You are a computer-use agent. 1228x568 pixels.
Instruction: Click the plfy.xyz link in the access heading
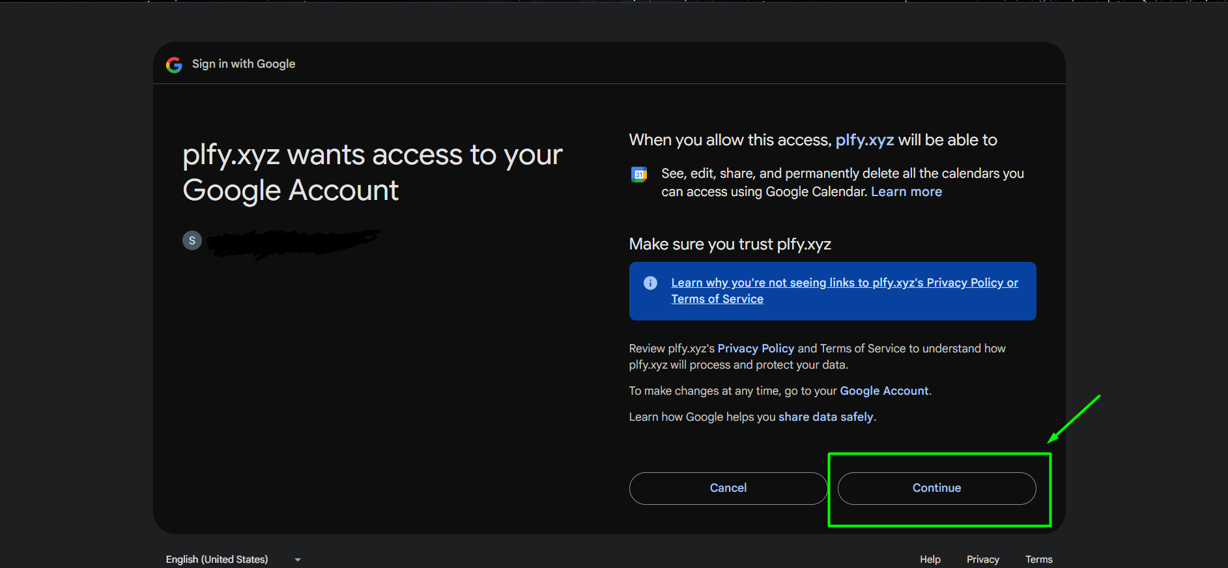(864, 140)
